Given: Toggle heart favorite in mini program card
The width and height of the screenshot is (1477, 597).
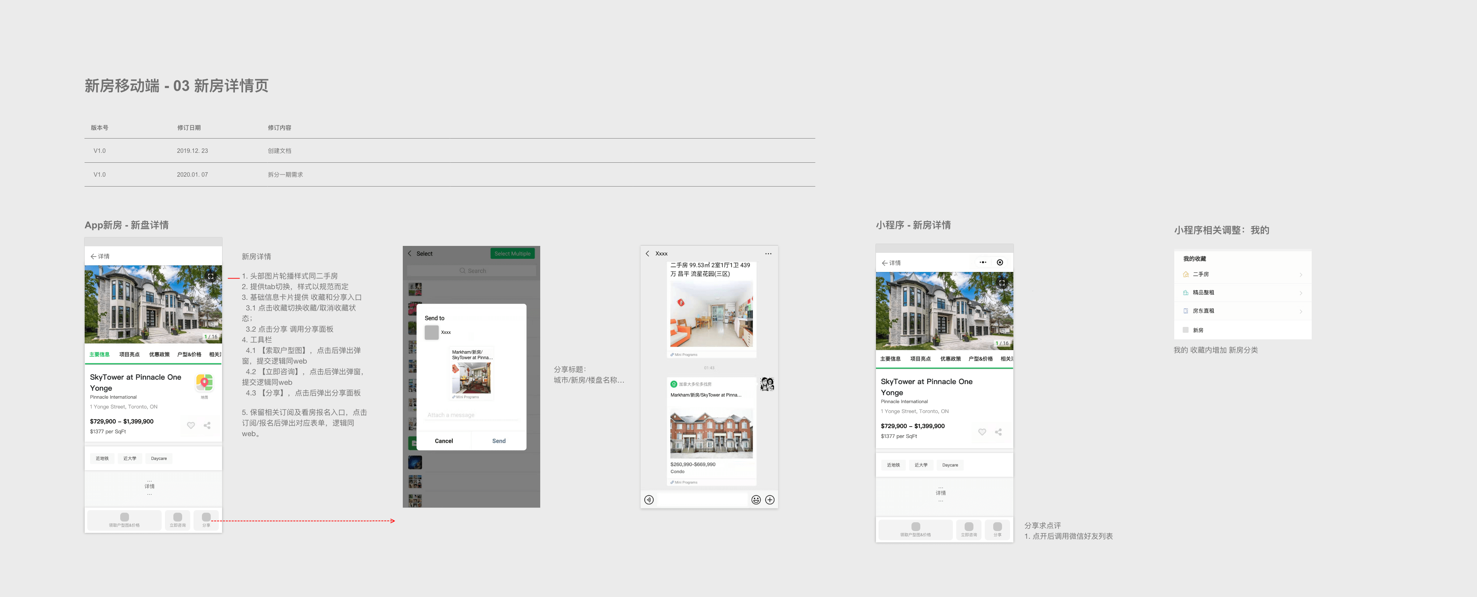Looking at the screenshot, I should coord(981,432).
